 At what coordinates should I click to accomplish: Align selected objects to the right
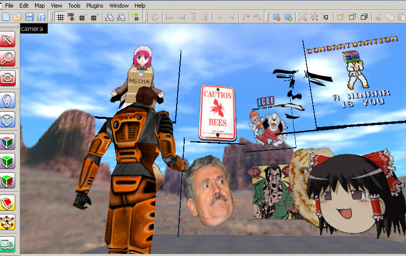(x=181, y=17)
